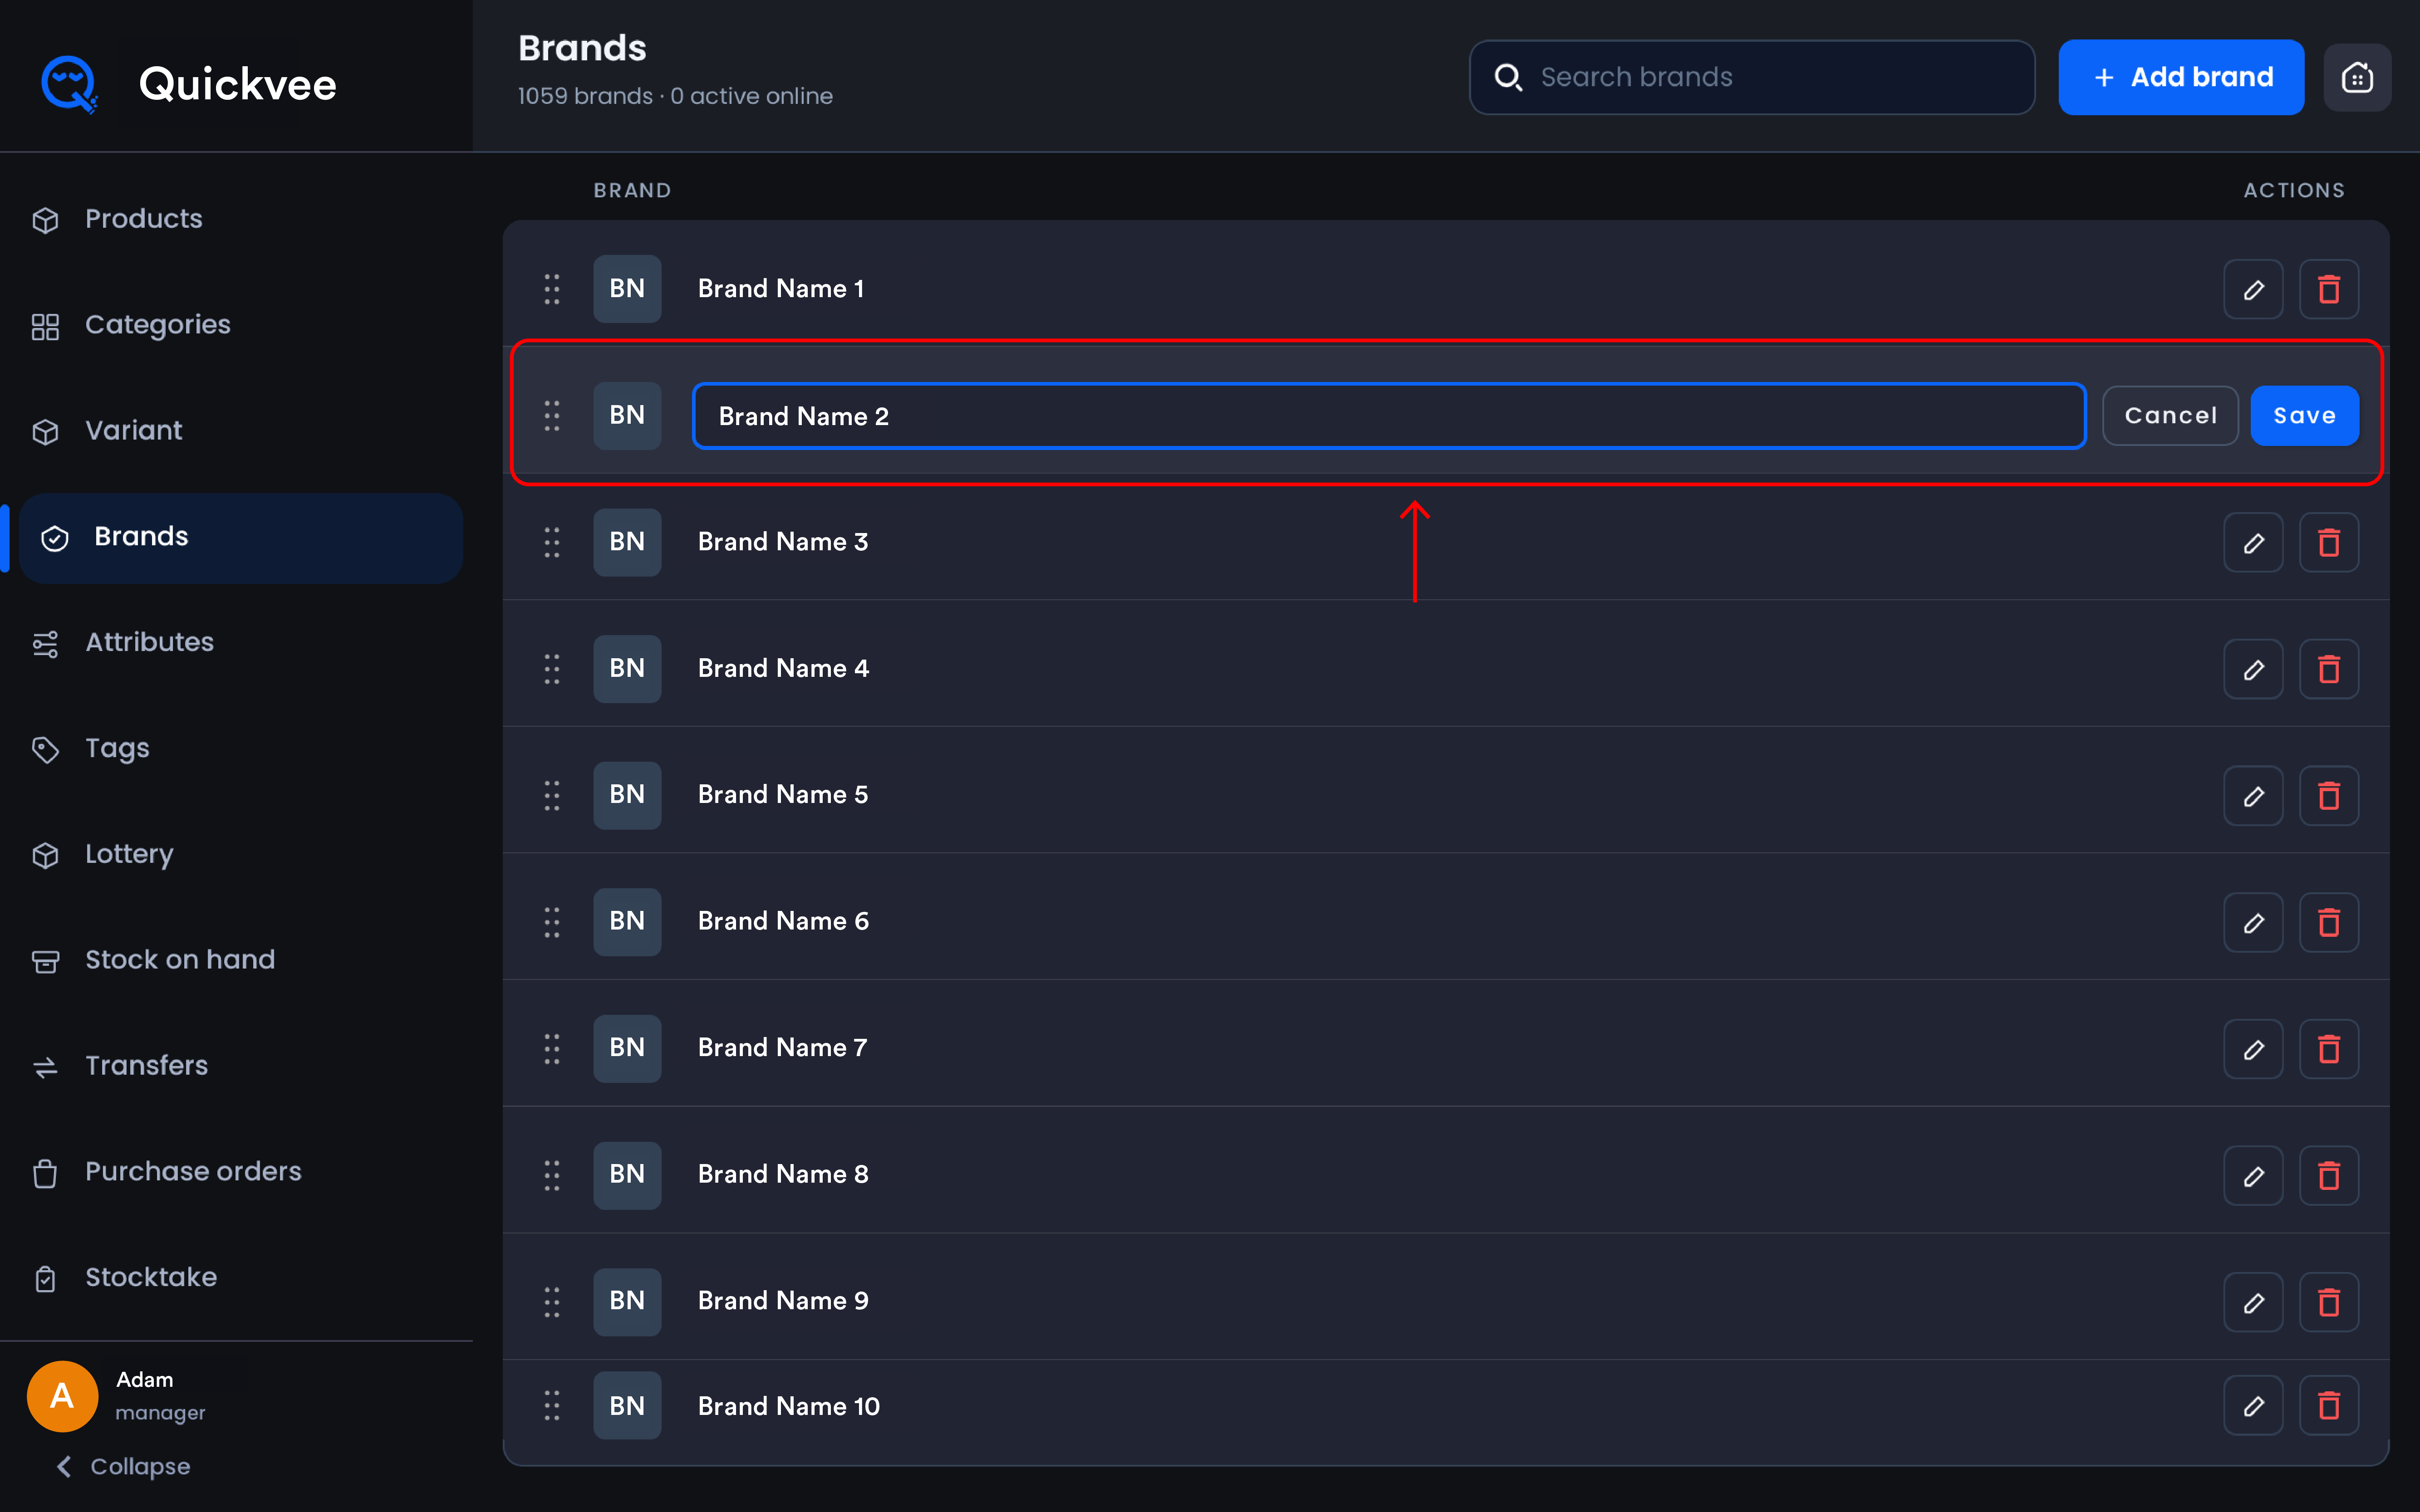Click the edit pencil for Brand Name 1

click(2253, 290)
